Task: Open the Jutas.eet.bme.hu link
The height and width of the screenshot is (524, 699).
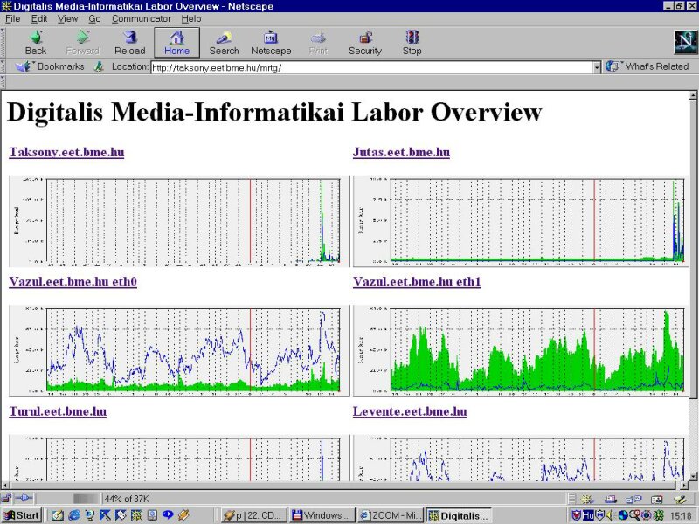Action: (401, 152)
